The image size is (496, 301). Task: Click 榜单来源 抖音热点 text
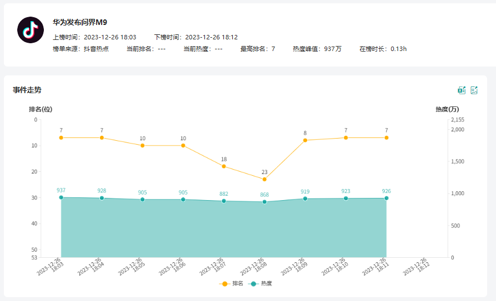click(x=81, y=49)
